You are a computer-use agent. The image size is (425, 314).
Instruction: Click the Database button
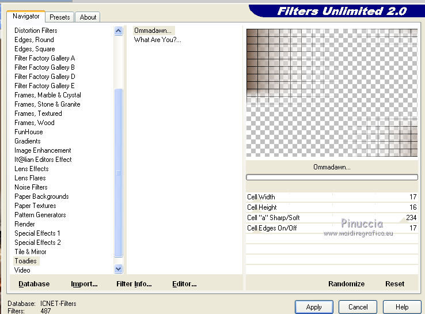[34, 283]
